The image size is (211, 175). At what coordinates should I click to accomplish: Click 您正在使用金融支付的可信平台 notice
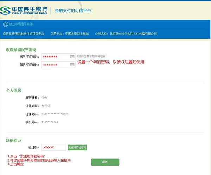(24, 34)
